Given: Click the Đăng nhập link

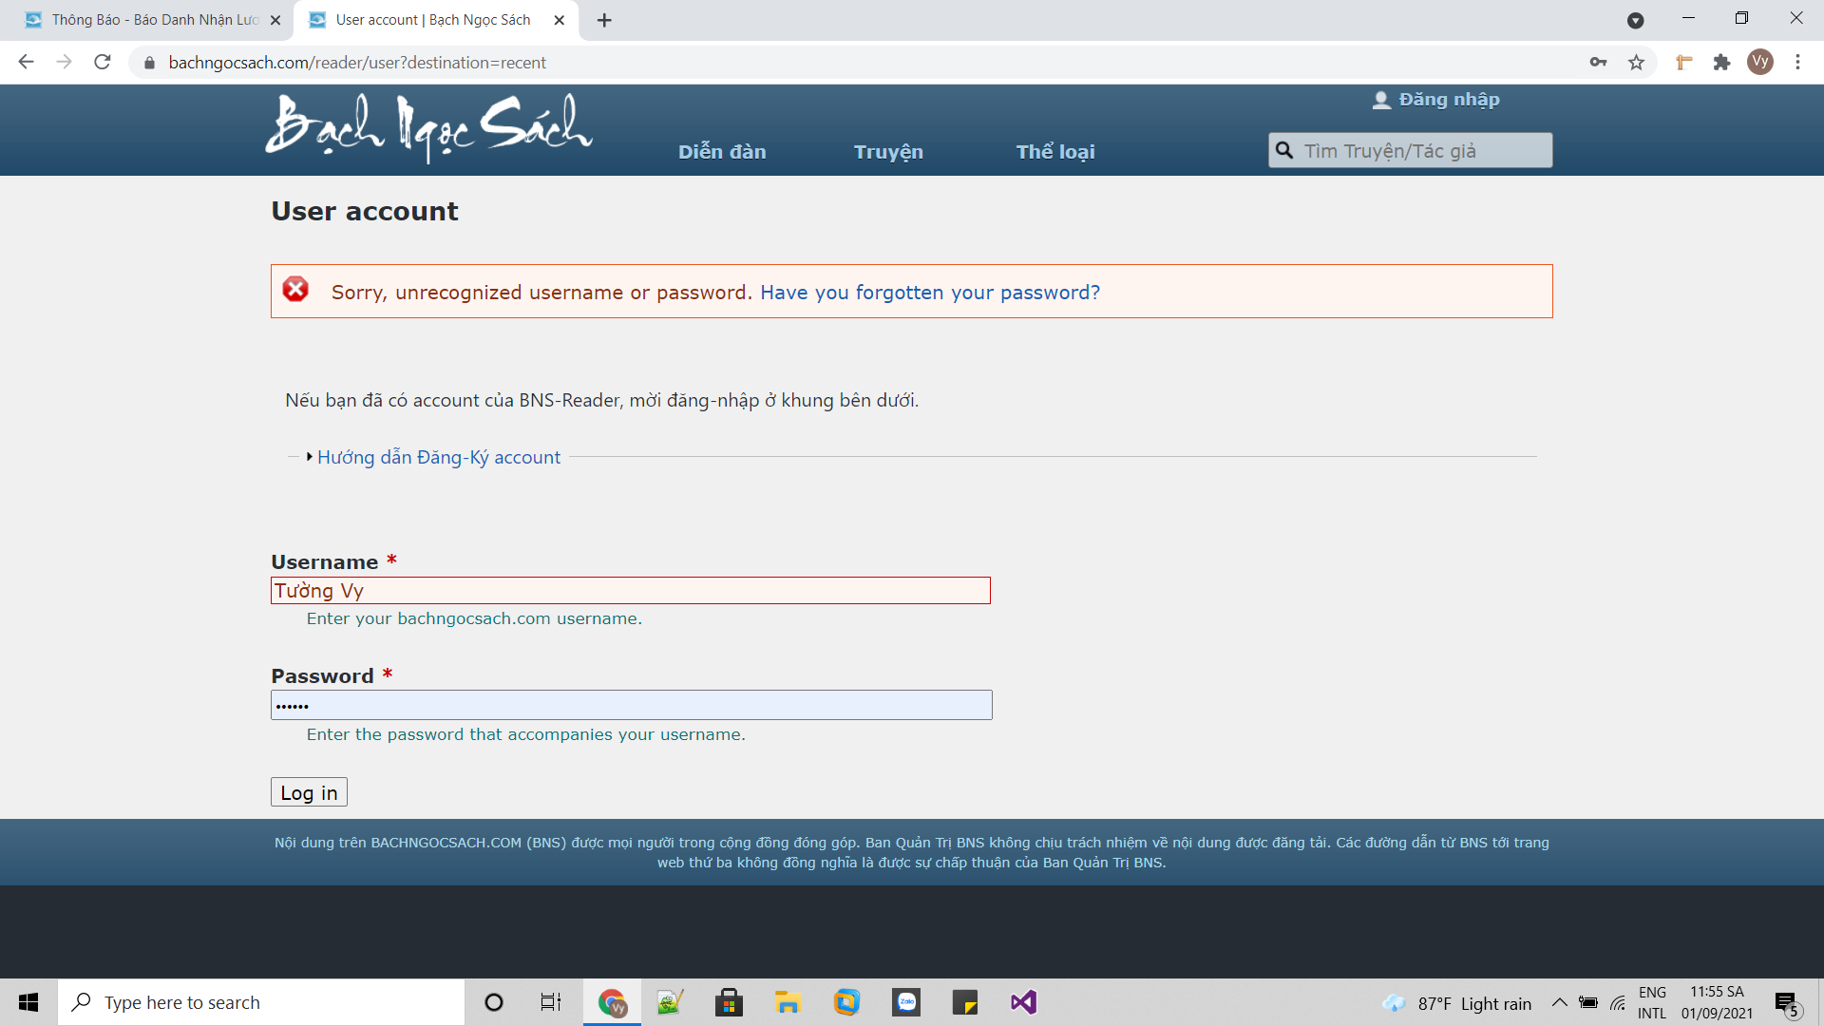Looking at the screenshot, I should coord(1448,100).
